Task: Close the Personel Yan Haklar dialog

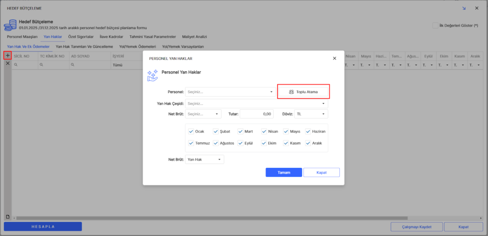Action: [x=335, y=58]
